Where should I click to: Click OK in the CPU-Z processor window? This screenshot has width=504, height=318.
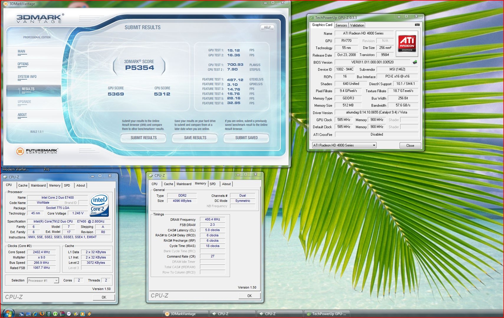(104, 297)
